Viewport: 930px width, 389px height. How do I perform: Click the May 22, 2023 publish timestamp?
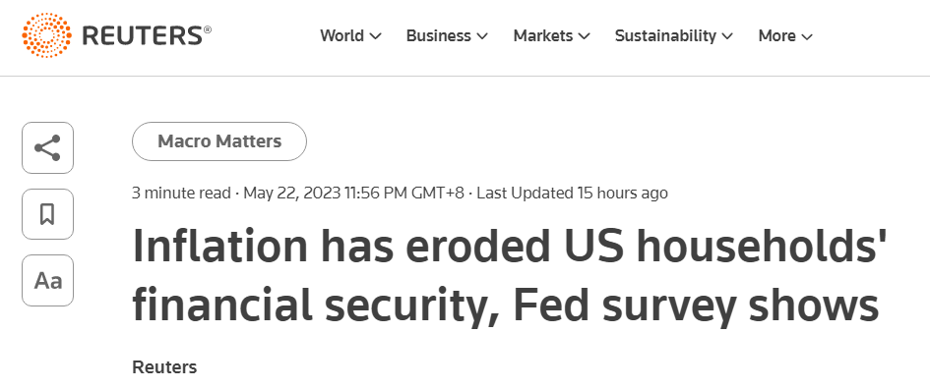(354, 193)
